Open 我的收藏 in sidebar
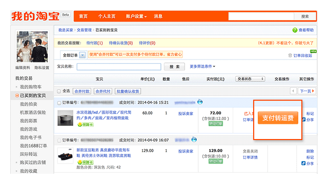This screenshot has width=328, height=184. coord(29,171)
